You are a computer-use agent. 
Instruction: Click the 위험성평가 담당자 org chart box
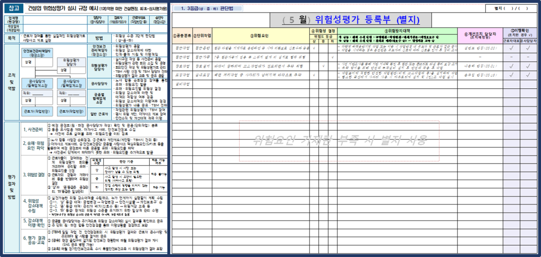point(71,62)
